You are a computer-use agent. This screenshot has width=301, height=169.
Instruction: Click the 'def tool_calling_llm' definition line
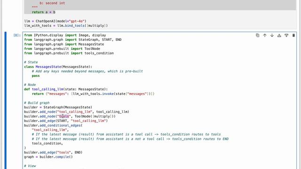click(66, 89)
